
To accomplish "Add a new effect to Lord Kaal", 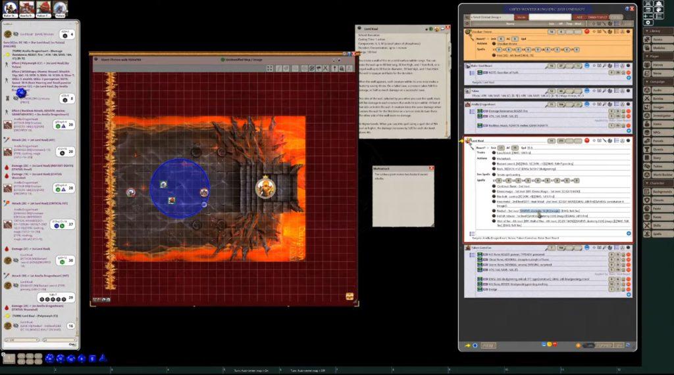I will pos(629,233).
